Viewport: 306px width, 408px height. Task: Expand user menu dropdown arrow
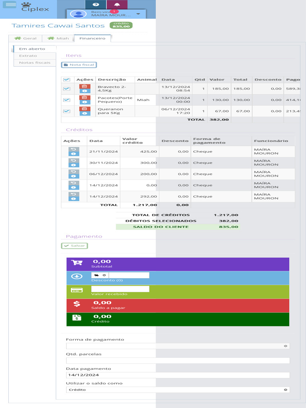[x=138, y=14]
